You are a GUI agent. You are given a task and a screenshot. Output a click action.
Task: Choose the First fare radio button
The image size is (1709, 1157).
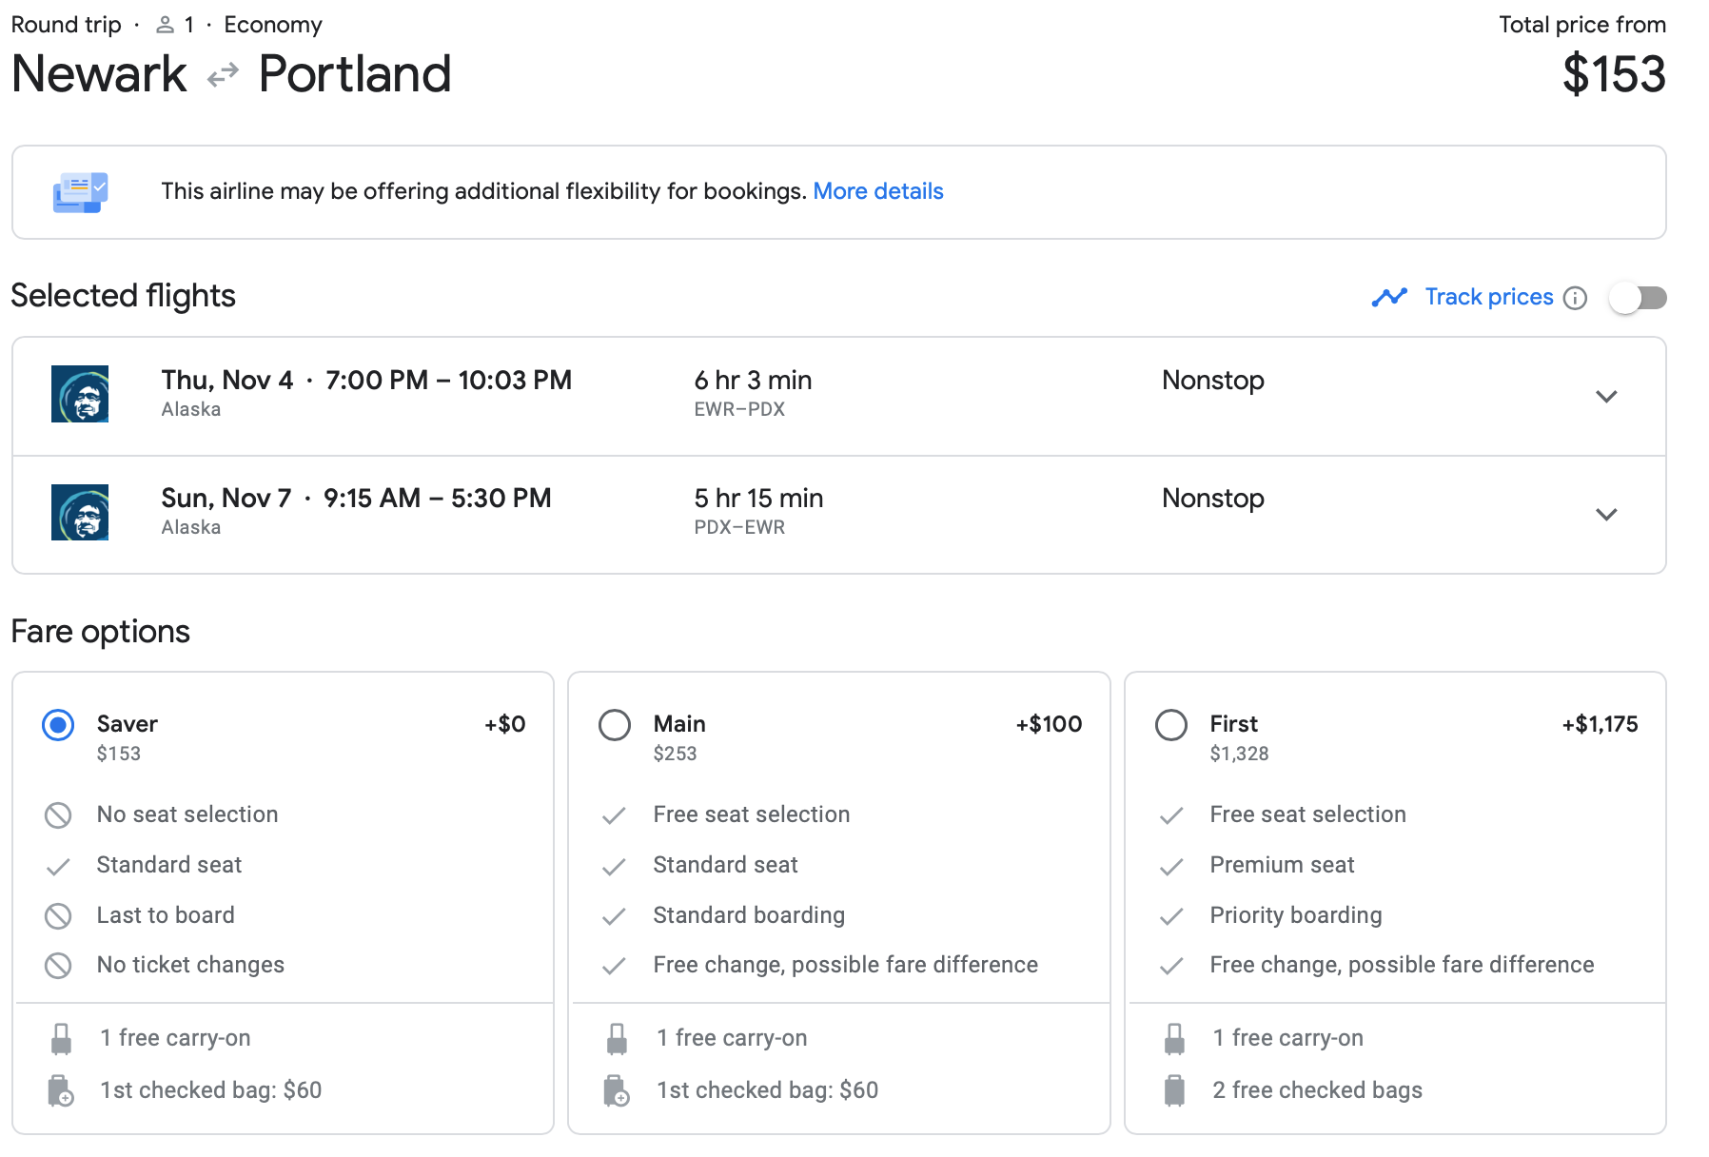[x=1170, y=725]
